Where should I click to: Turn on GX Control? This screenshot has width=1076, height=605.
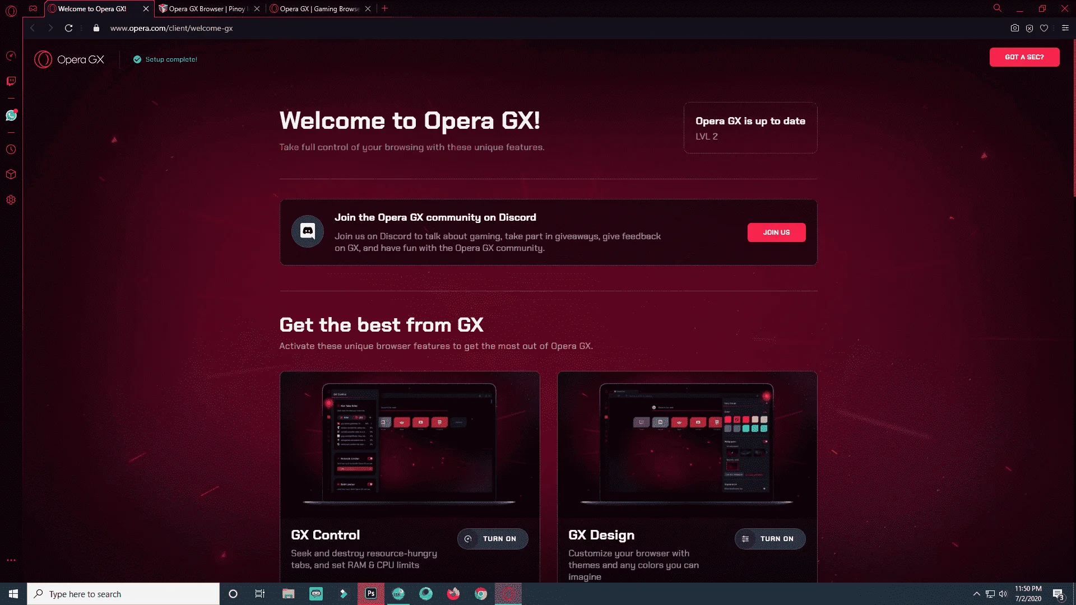point(493,539)
